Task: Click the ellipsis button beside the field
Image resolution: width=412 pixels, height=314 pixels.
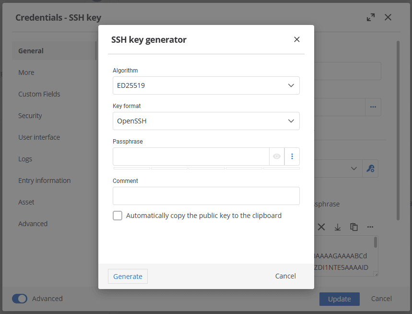Action: (373, 107)
